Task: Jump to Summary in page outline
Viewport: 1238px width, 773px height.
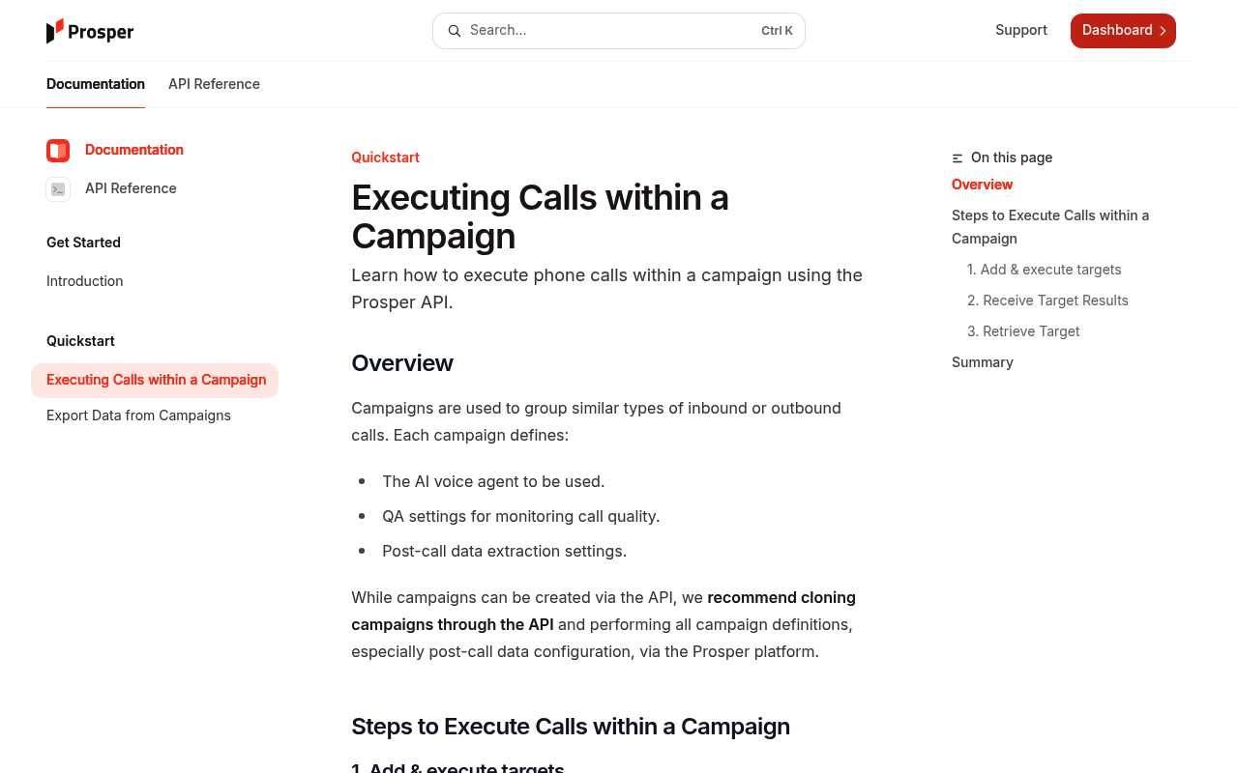Action: (x=983, y=362)
